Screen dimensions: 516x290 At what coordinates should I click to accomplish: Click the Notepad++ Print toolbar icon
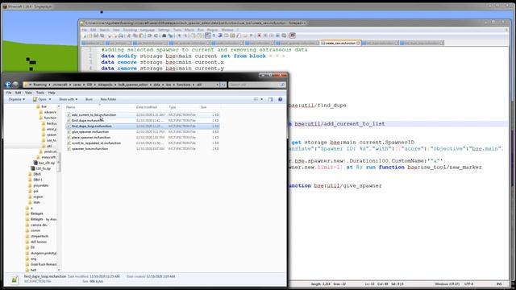click(121, 35)
